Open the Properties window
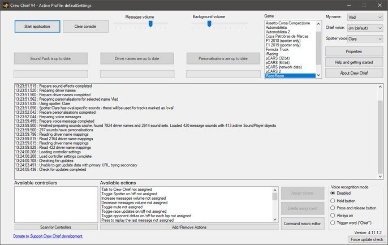Image resolution: width=388 pixels, height=245 pixels. [353, 51]
